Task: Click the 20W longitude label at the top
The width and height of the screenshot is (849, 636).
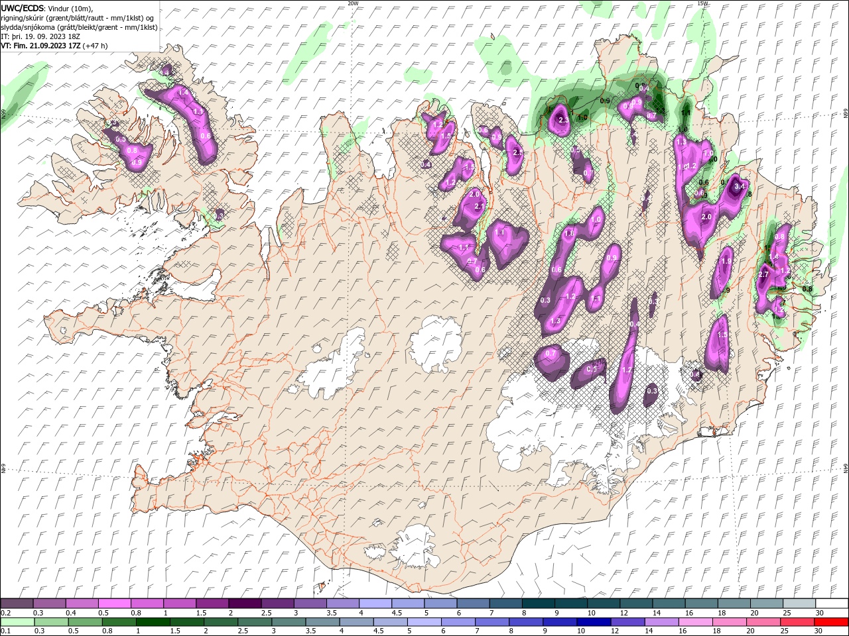Action: 353,3
